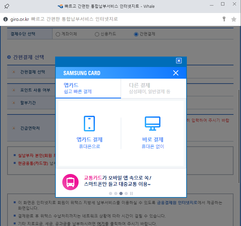Click the 교통카드 banner text
Image resolution: width=241 pixels, height=226 pixels.
pos(118,181)
